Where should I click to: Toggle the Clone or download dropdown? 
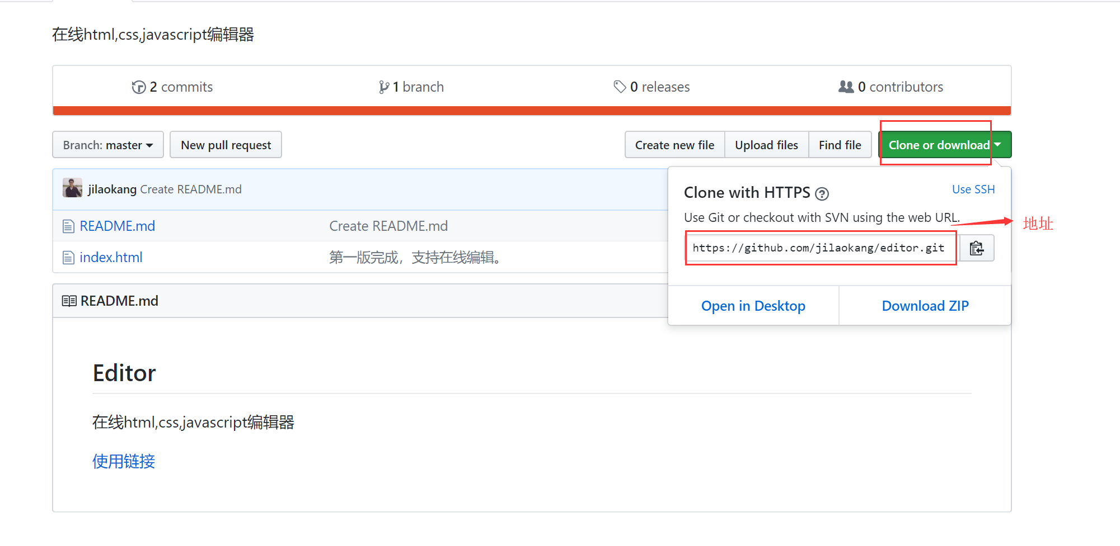tap(945, 145)
